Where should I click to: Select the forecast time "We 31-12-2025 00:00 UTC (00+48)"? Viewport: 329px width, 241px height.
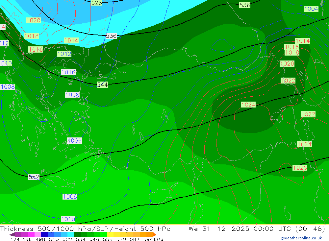pyautogui.click(x=257, y=229)
